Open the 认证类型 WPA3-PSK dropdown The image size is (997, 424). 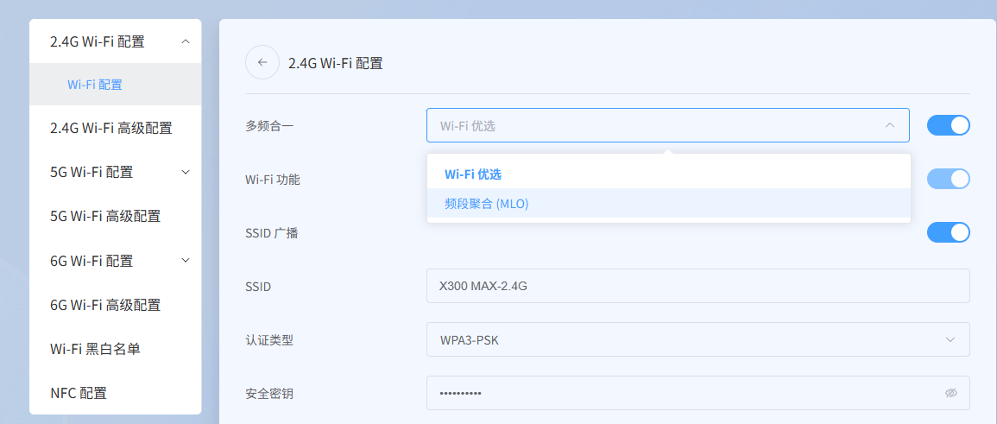(698, 339)
